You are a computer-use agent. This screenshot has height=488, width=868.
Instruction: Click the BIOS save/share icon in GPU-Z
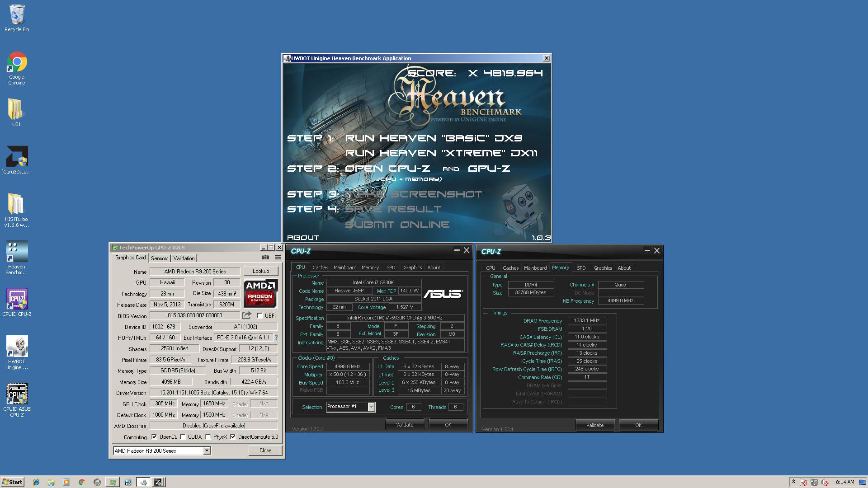coord(246,315)
